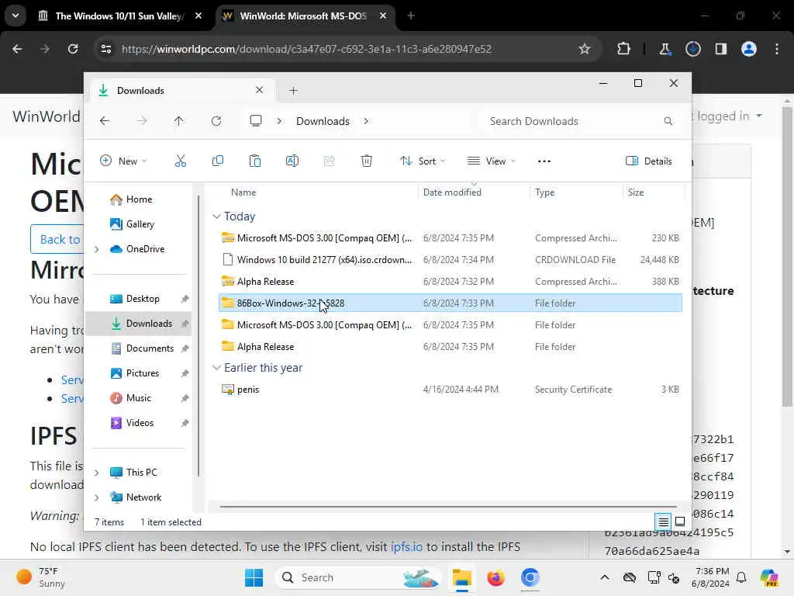Image resolution: width=794 pixels, height=596 pixels.
Task: Click the Copy icon in Explorer toolbar
Action: (218, 161)
